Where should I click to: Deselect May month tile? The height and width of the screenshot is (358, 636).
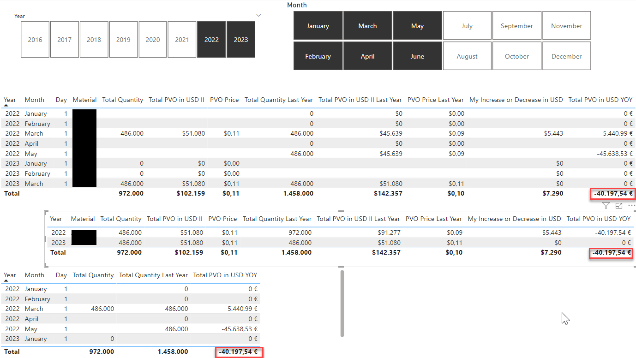tap(417, 26)
